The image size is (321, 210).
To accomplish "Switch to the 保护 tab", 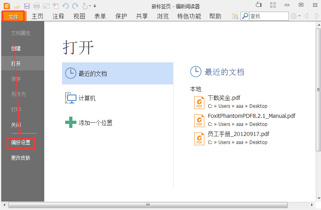I will pyautogui.click(x=121, y=16).
